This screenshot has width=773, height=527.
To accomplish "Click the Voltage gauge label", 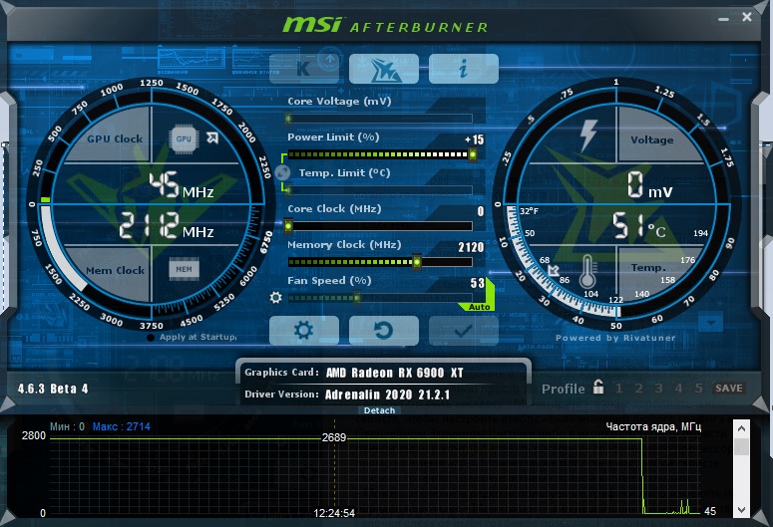I will click(x=651, y=140).
